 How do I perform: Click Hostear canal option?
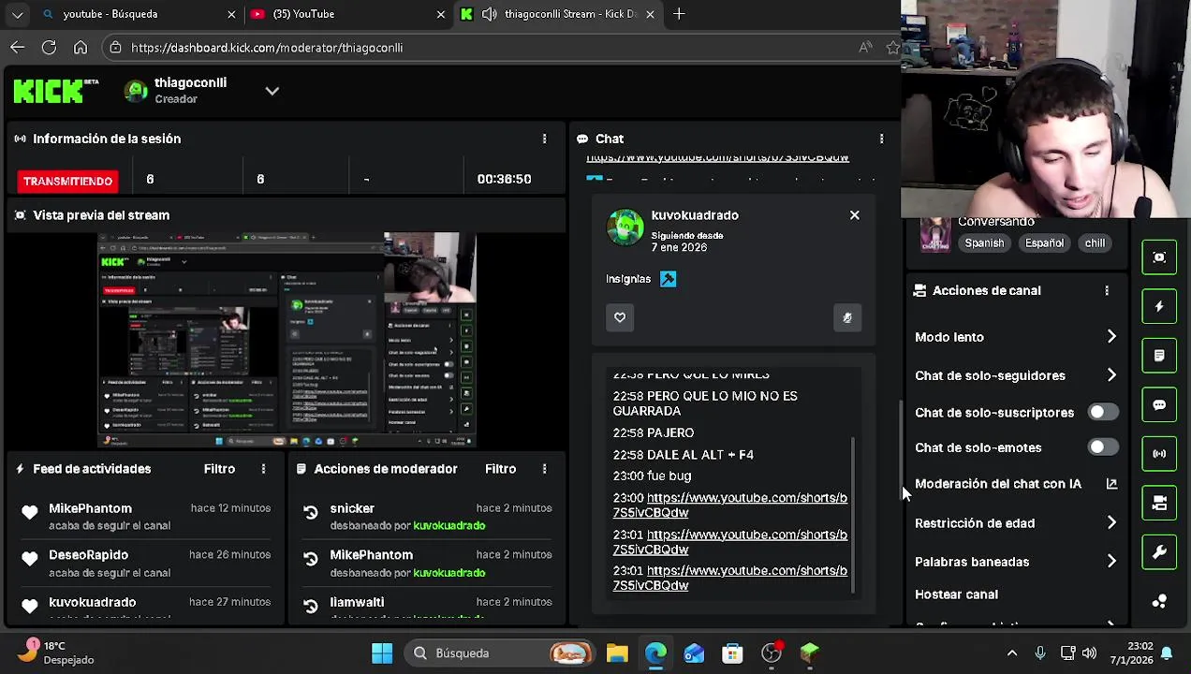[x=956, y=594]
